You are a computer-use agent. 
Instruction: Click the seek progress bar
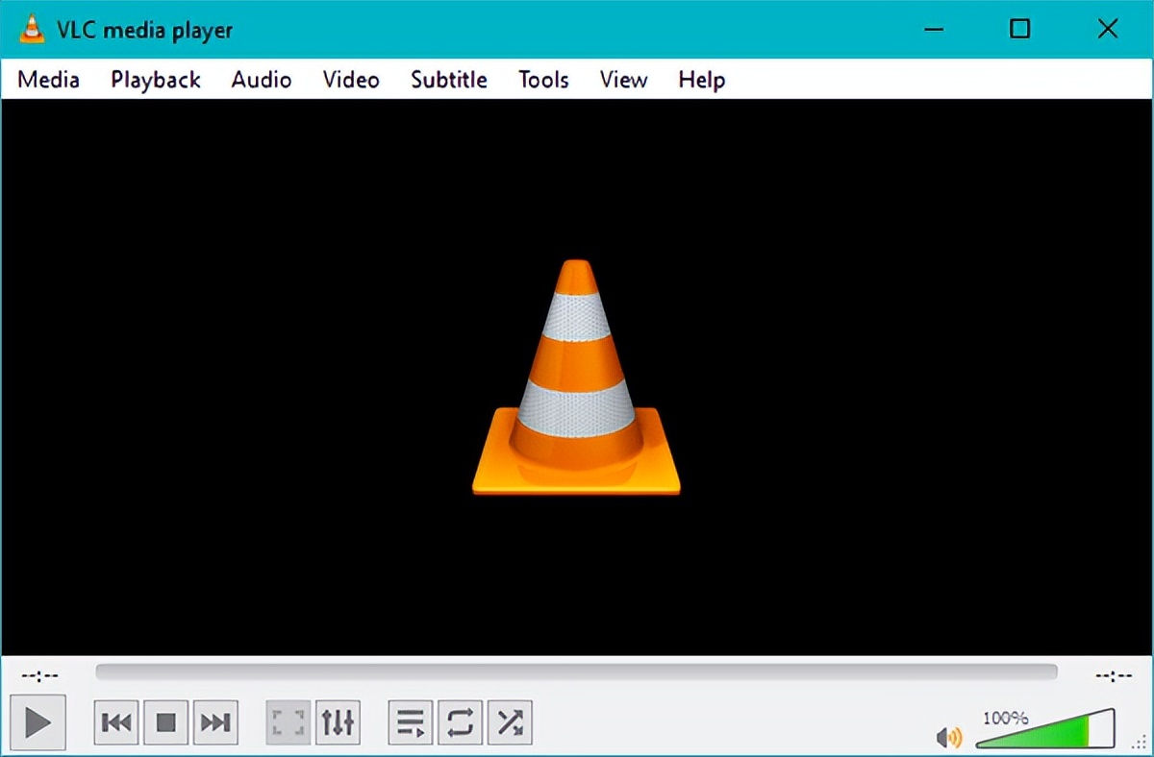[577, 672]
